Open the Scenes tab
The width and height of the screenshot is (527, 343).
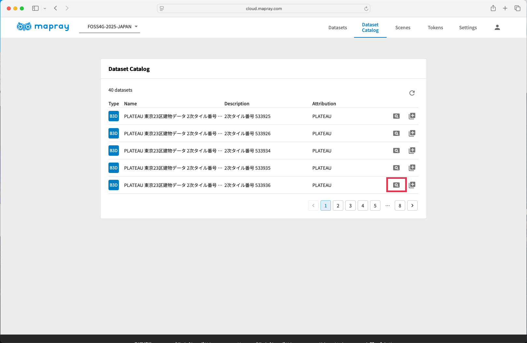pos(403,28)
